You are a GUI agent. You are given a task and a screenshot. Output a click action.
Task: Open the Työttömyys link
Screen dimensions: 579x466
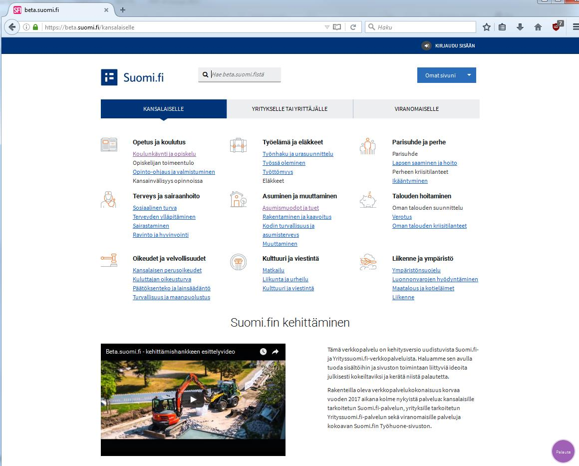278,172
